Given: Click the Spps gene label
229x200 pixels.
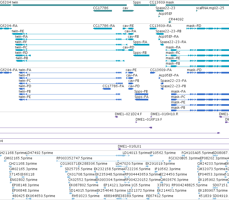Looking at the screenshot, I should 137,2.
